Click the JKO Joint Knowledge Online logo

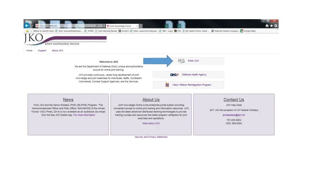tap(65, 39)
